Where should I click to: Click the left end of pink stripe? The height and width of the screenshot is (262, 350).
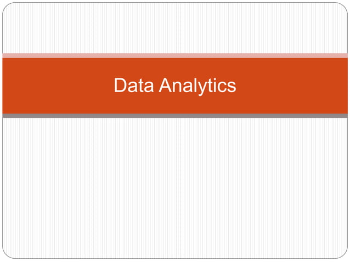tap(5, 55)
